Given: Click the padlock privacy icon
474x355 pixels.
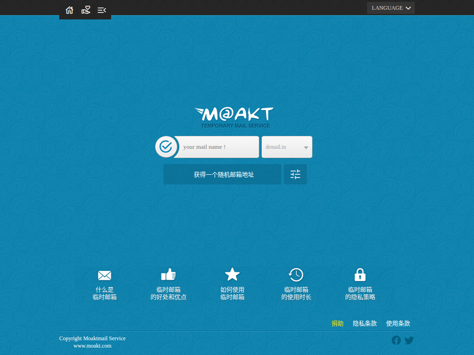Looking at the screenshot, I should 360,275.
